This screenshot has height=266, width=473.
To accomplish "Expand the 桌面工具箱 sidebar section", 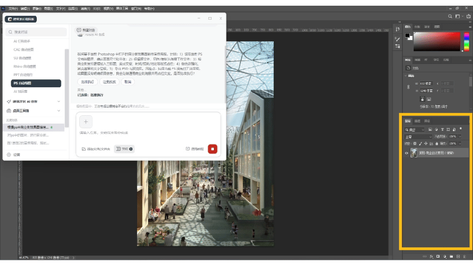I will [34, 111].
